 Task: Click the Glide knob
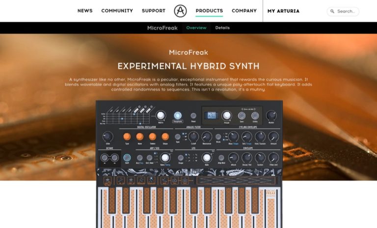108,136
